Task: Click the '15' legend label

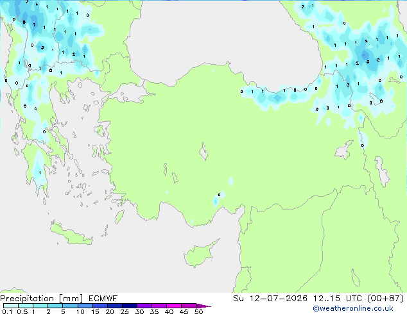Action: pyautogui.click(x=95, y=311)
